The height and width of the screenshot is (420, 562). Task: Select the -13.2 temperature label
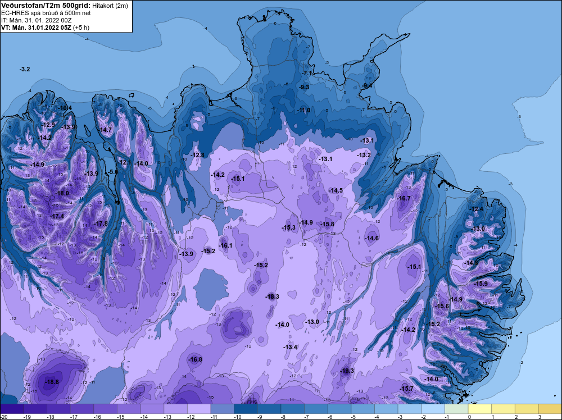364,155
